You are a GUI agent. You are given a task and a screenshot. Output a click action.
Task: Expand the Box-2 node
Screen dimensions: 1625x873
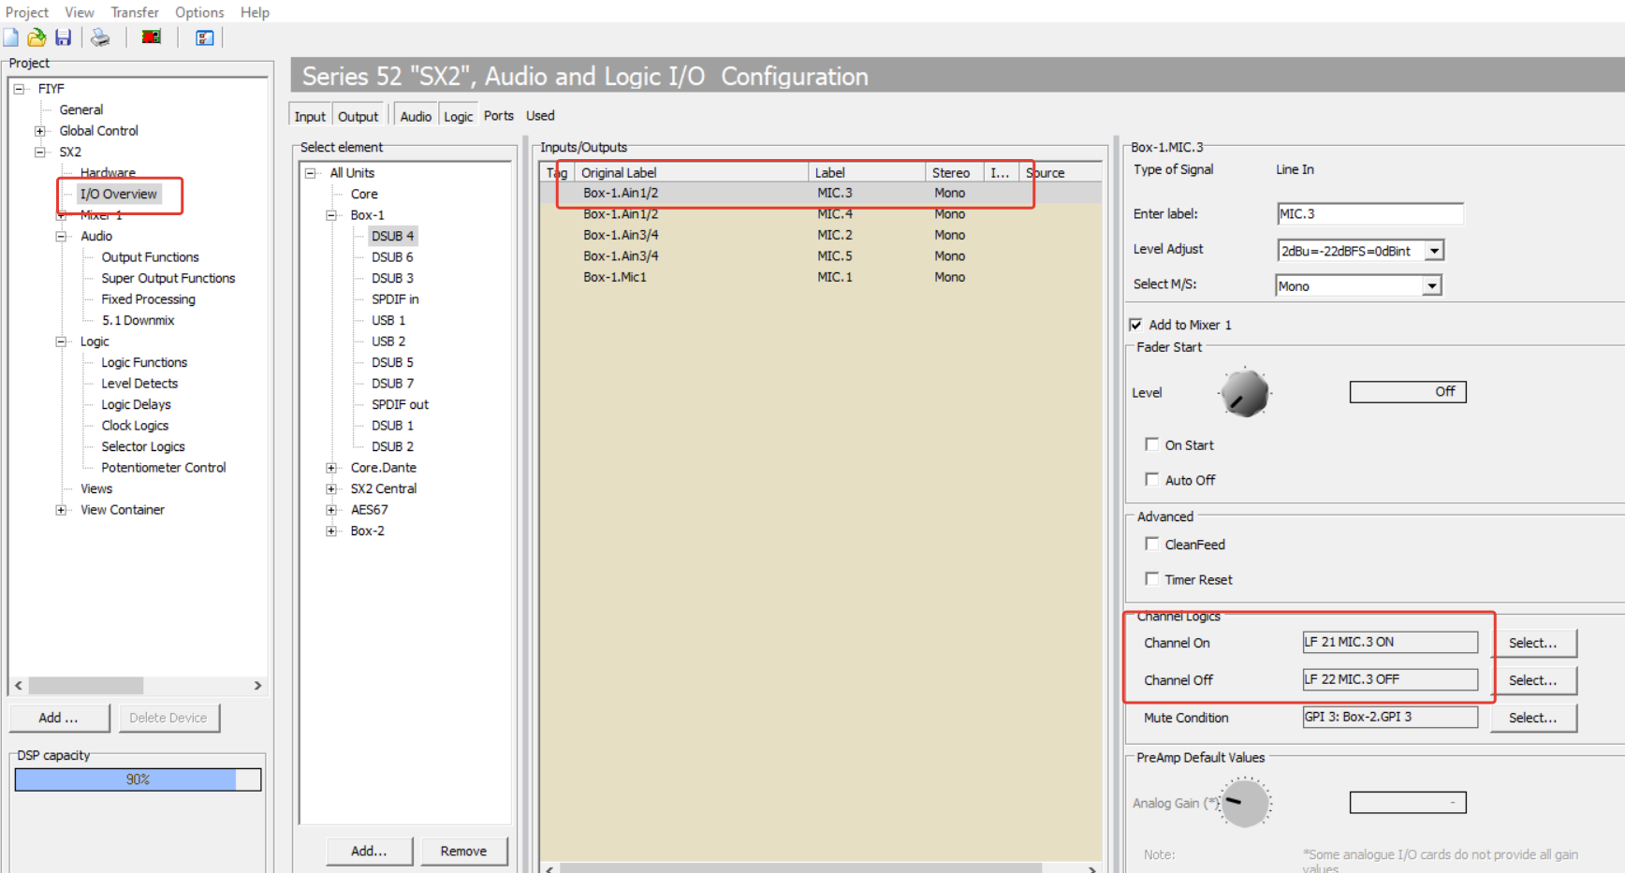pyautogui.click(x=330, y=531)
